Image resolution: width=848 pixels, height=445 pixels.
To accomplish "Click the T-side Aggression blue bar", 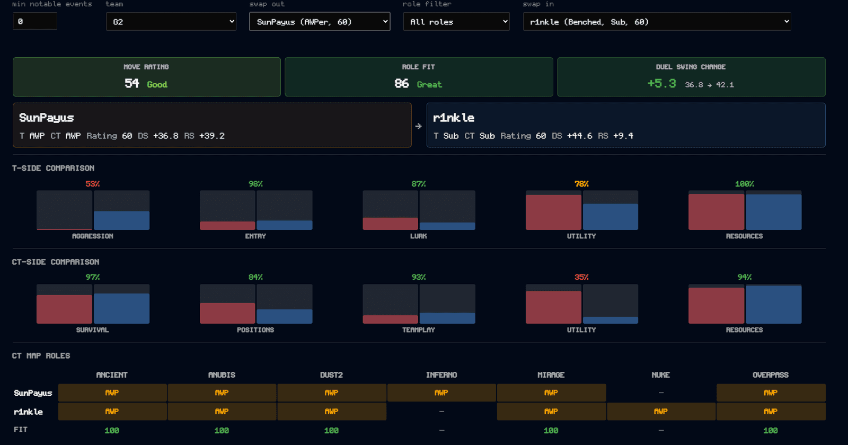I will (x=122, y=220).
